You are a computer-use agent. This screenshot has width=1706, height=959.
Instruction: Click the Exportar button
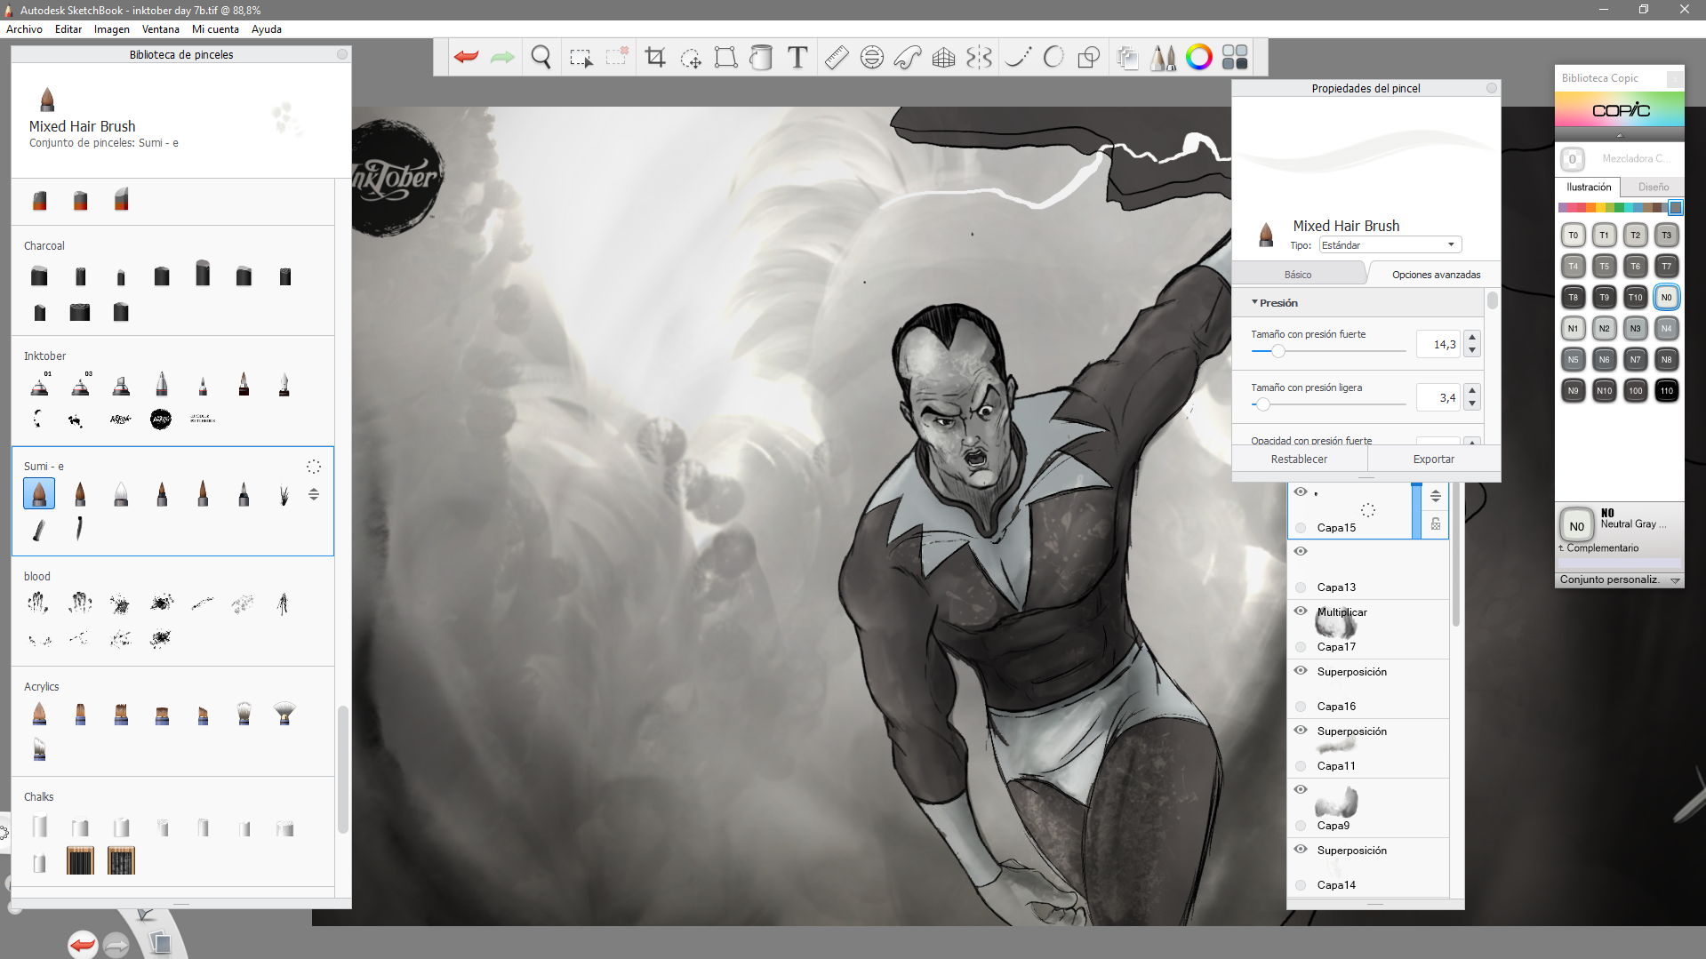(1433, 460)
